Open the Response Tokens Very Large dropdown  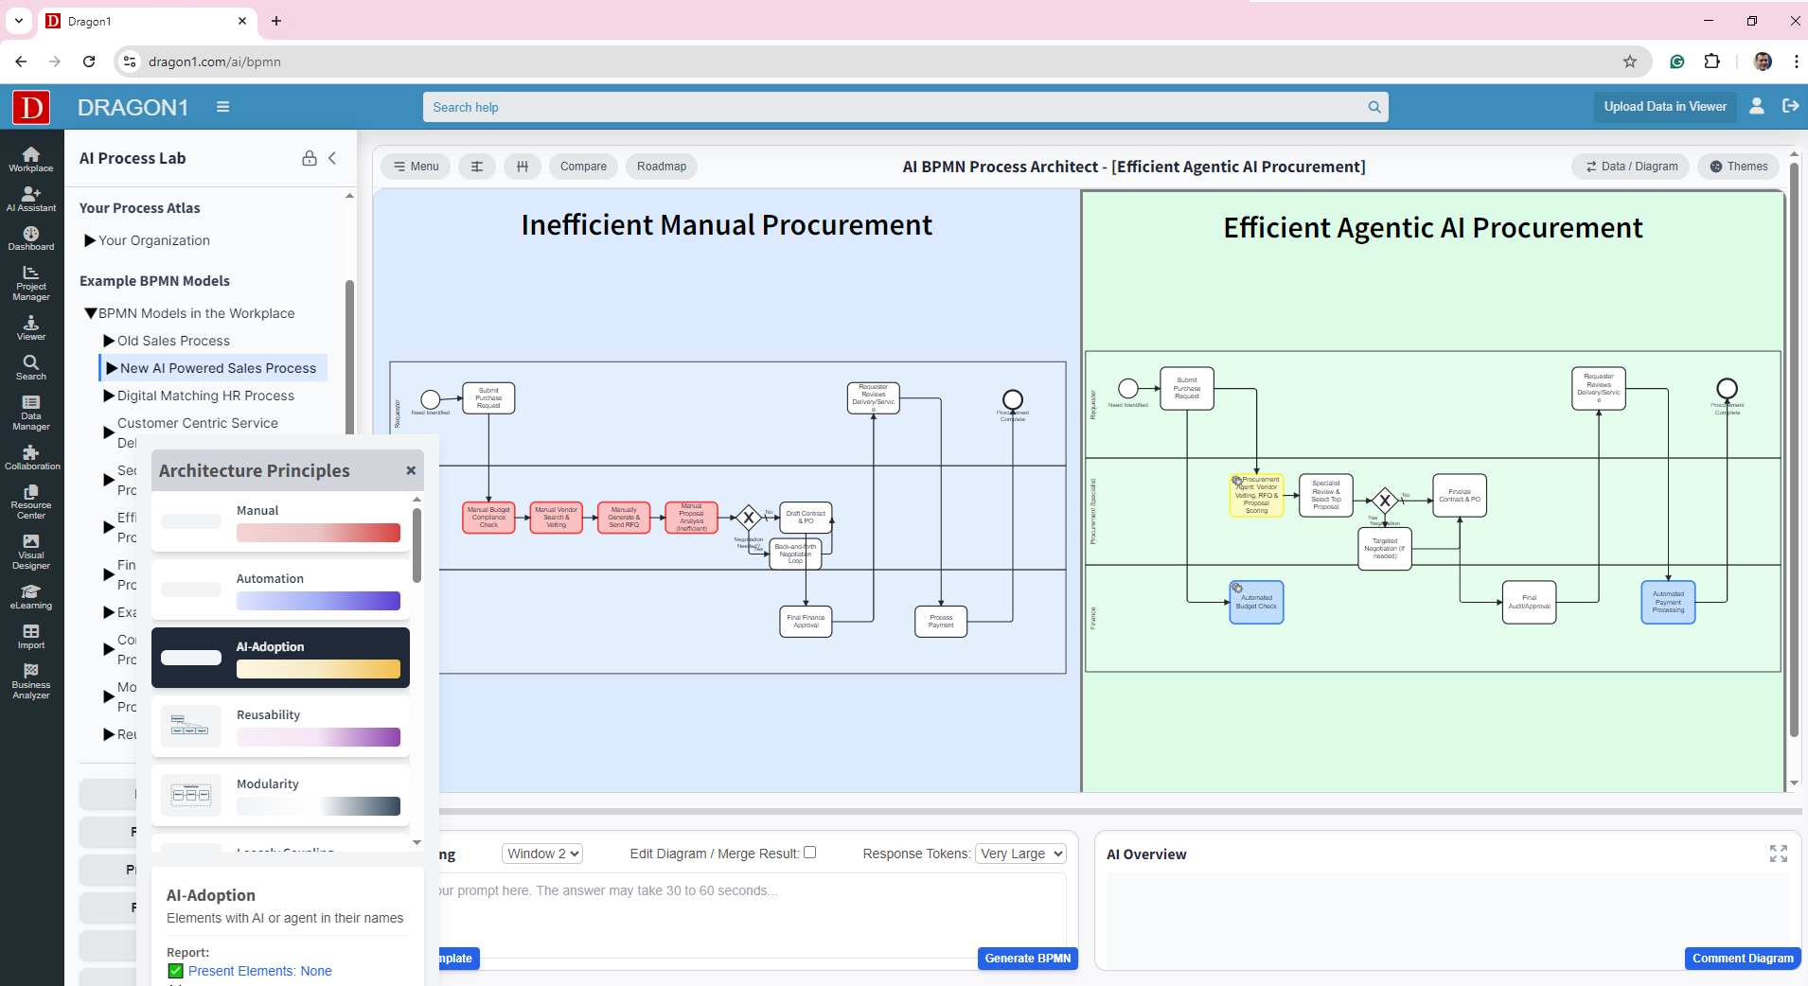coord(1020,854)
